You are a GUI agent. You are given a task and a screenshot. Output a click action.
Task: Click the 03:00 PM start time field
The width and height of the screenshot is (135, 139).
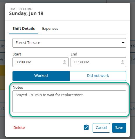pyautogui.click(x=40, y=62)
